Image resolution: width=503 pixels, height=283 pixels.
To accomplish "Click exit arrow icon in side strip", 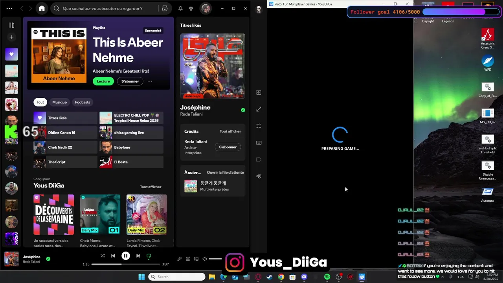I will coord(259,92).
